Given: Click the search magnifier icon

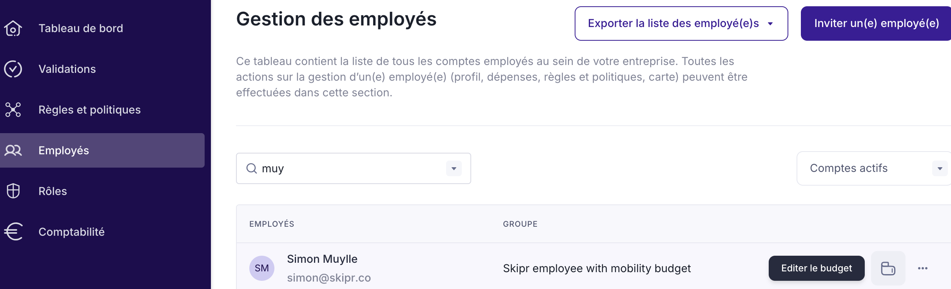Looking at the screenshot, I should point(251,168).
